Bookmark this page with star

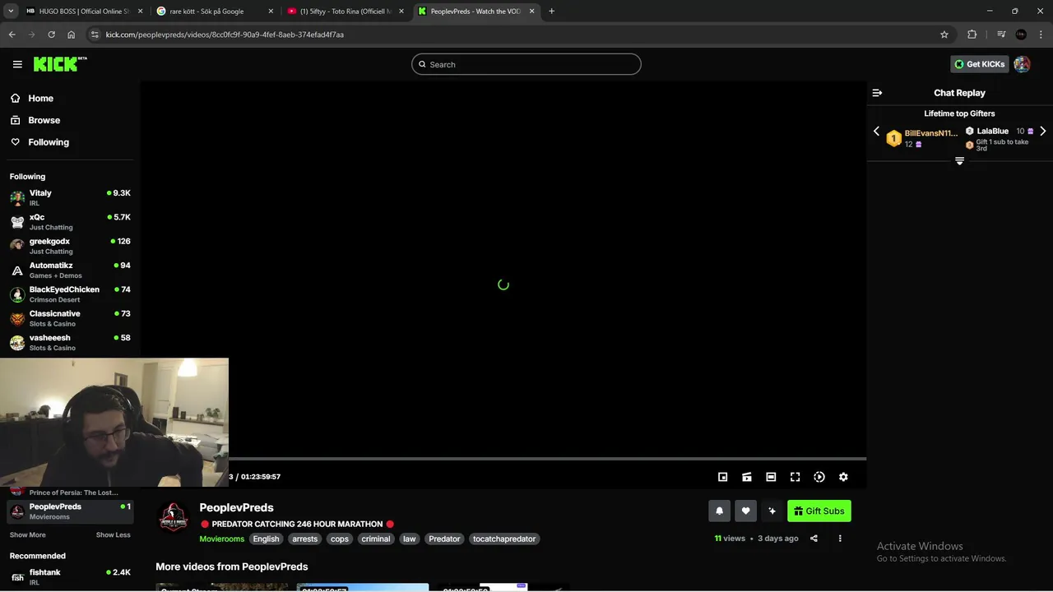944,35
